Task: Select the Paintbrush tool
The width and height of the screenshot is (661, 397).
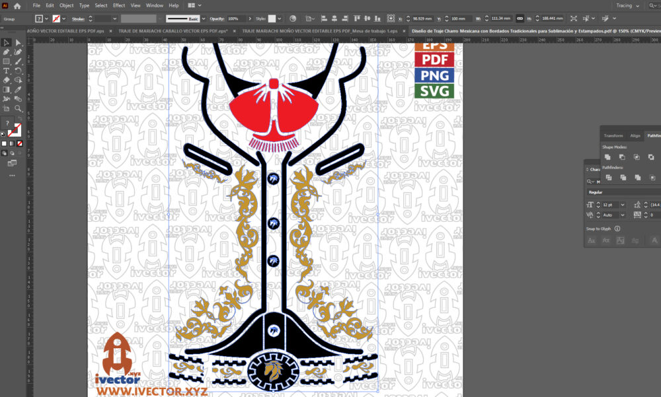Action: [x=18, y=61]
